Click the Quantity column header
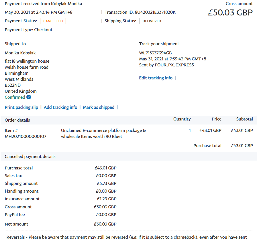The height and width of the screenshot is (239, 261). click(182, 119)
